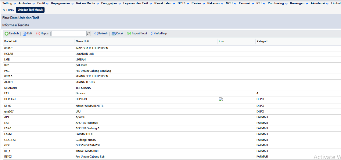This screenshot has height=160, width=341.
Task: Switch to the SETTING tab
Action: pyautogui.click(x=8, y=10)
